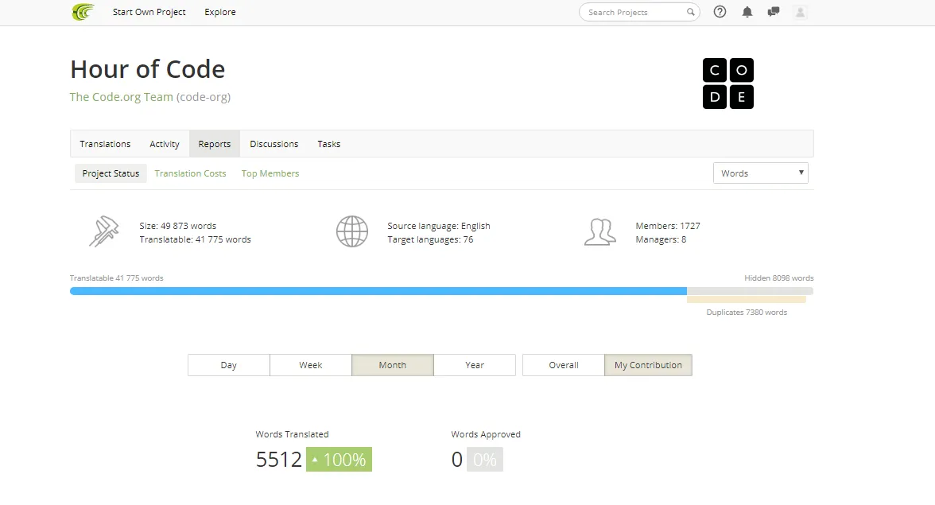
Task: Click the CODE project logo
Action: point(728,84)
